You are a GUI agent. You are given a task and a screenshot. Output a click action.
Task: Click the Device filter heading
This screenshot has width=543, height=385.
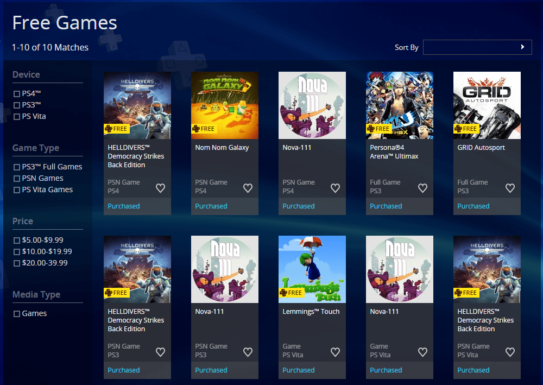pyautogui.click(x=26, y=74)
